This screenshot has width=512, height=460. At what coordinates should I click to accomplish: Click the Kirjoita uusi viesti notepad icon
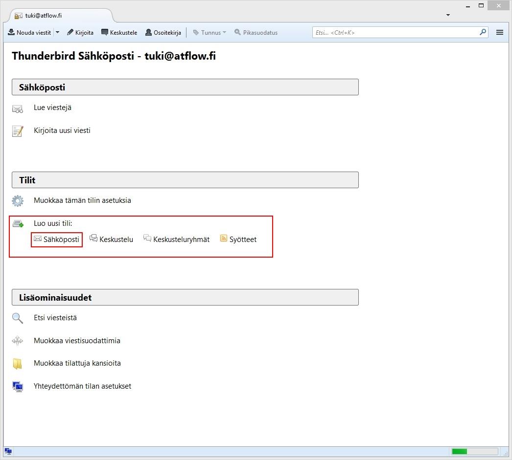pyautogui.click(x=18, y=131)
